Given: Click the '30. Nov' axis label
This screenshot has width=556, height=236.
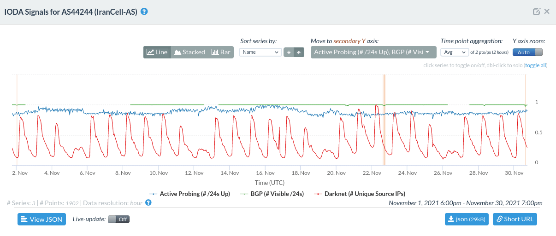Looking at the screenshot, I should click(x=514, y=173).
